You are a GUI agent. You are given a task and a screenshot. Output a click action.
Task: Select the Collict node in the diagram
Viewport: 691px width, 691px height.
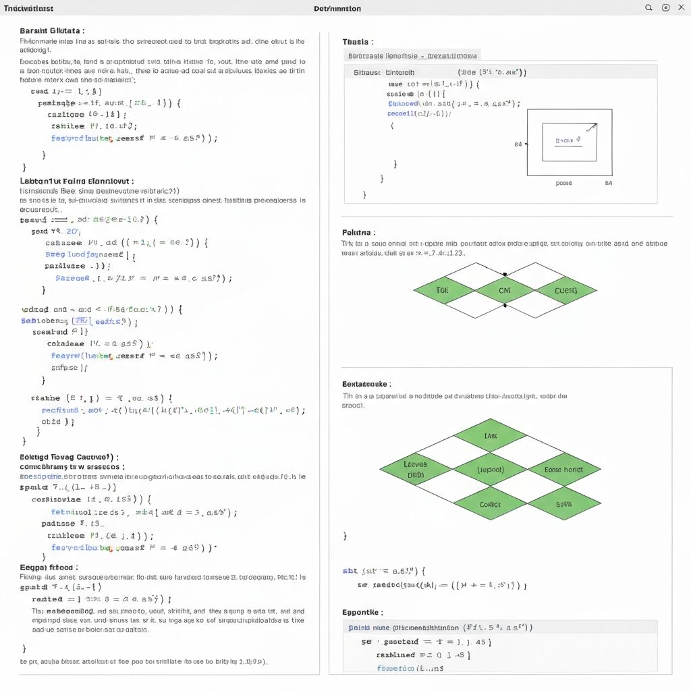[491, 503]
